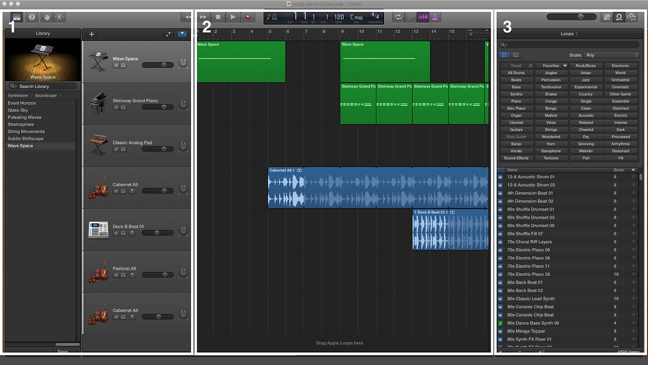The image size is (648, 365).
Task: Filter loops by Cinematic
Action: 620,87
